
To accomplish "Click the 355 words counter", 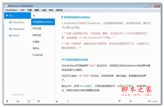I will pos(153,101).
